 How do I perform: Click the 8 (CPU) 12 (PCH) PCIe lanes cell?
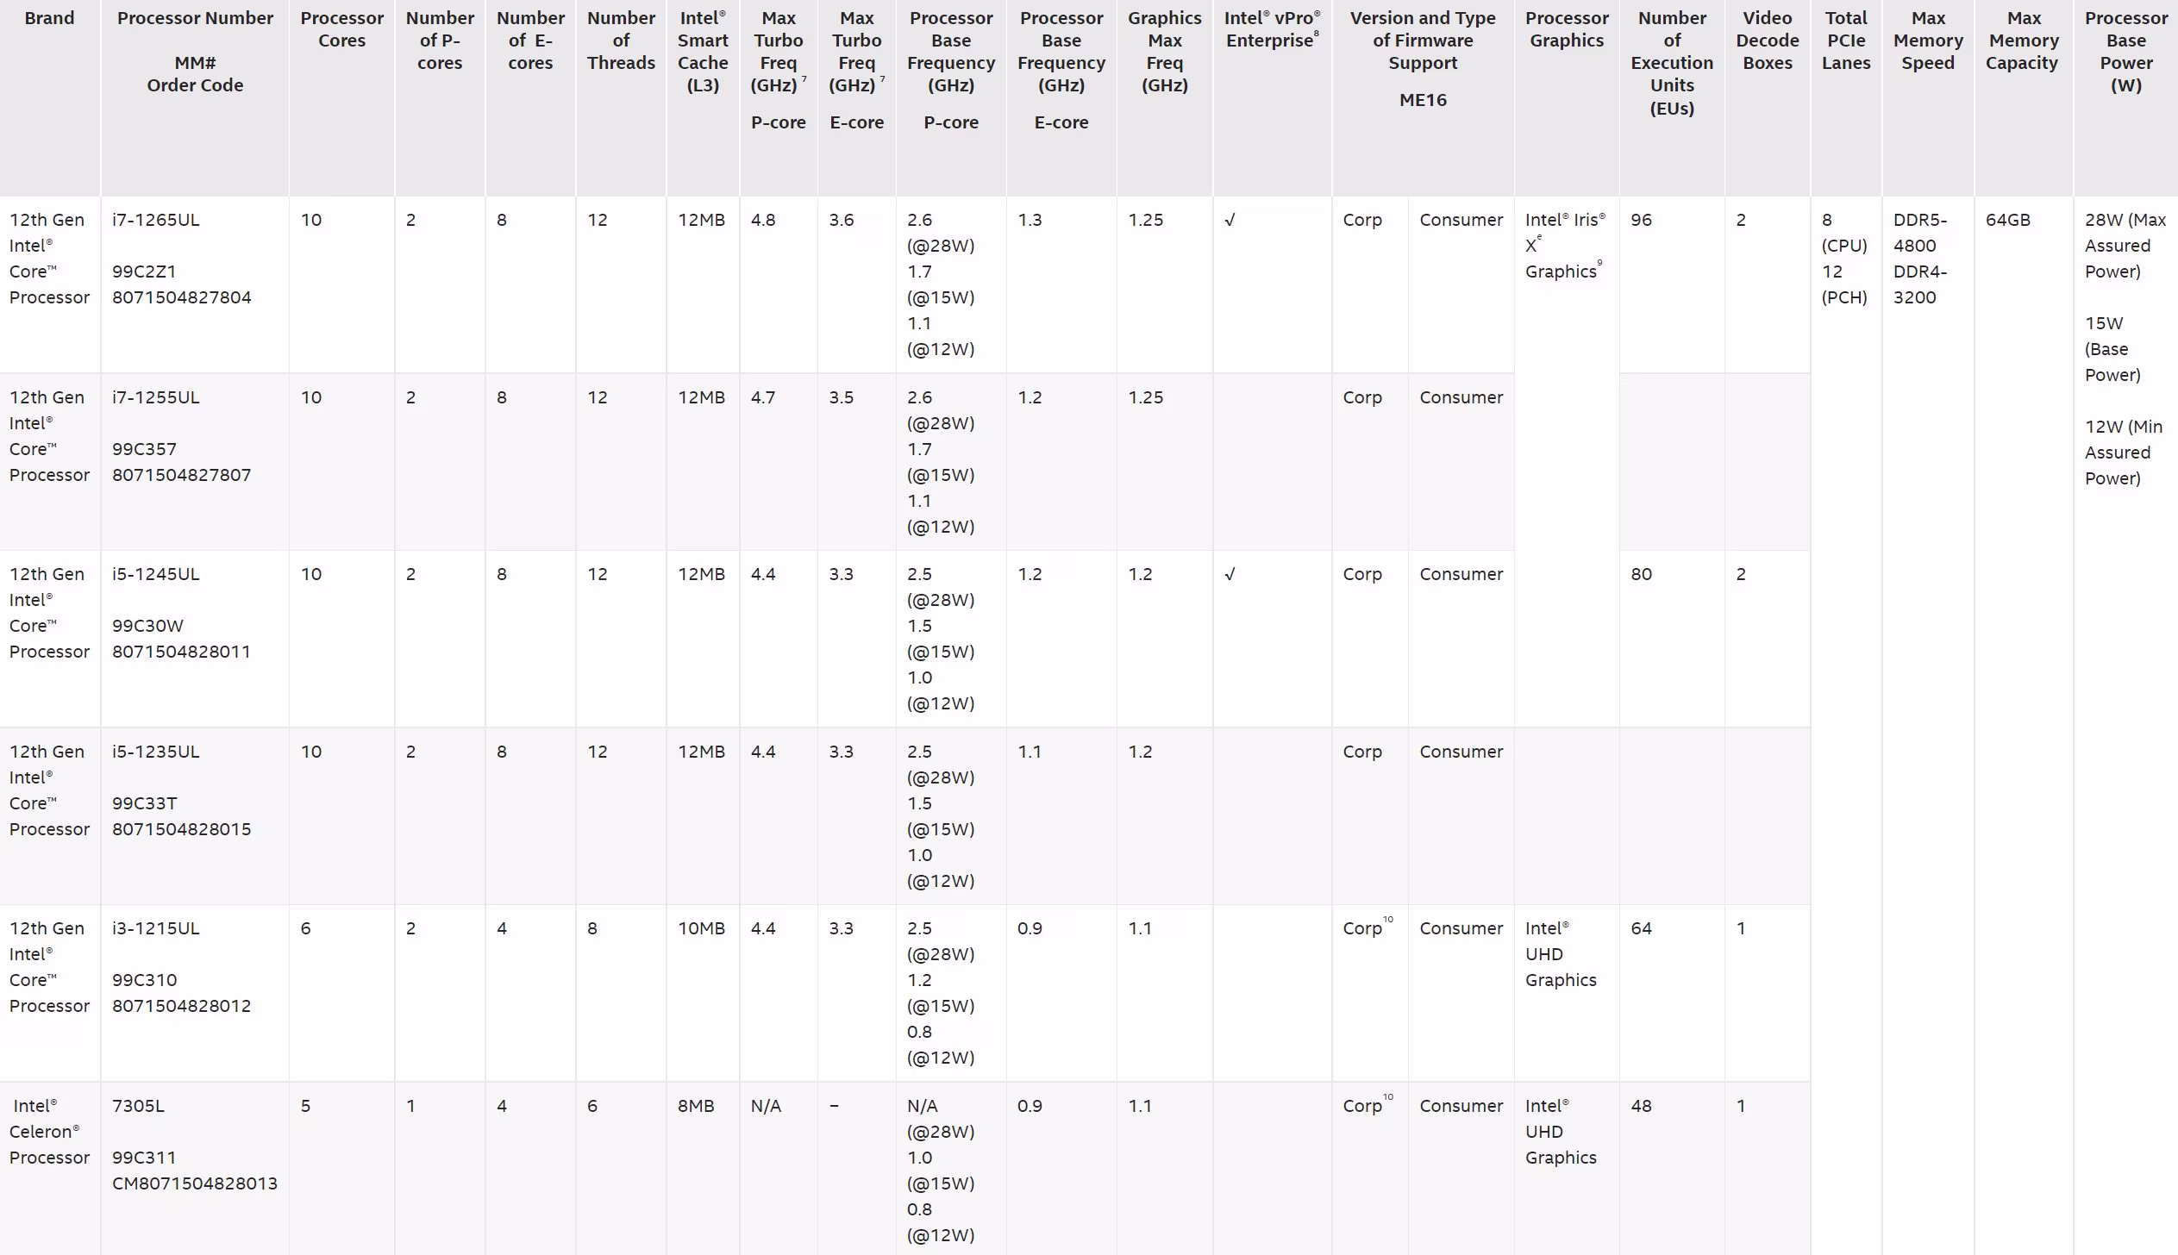coord(1844,259)
